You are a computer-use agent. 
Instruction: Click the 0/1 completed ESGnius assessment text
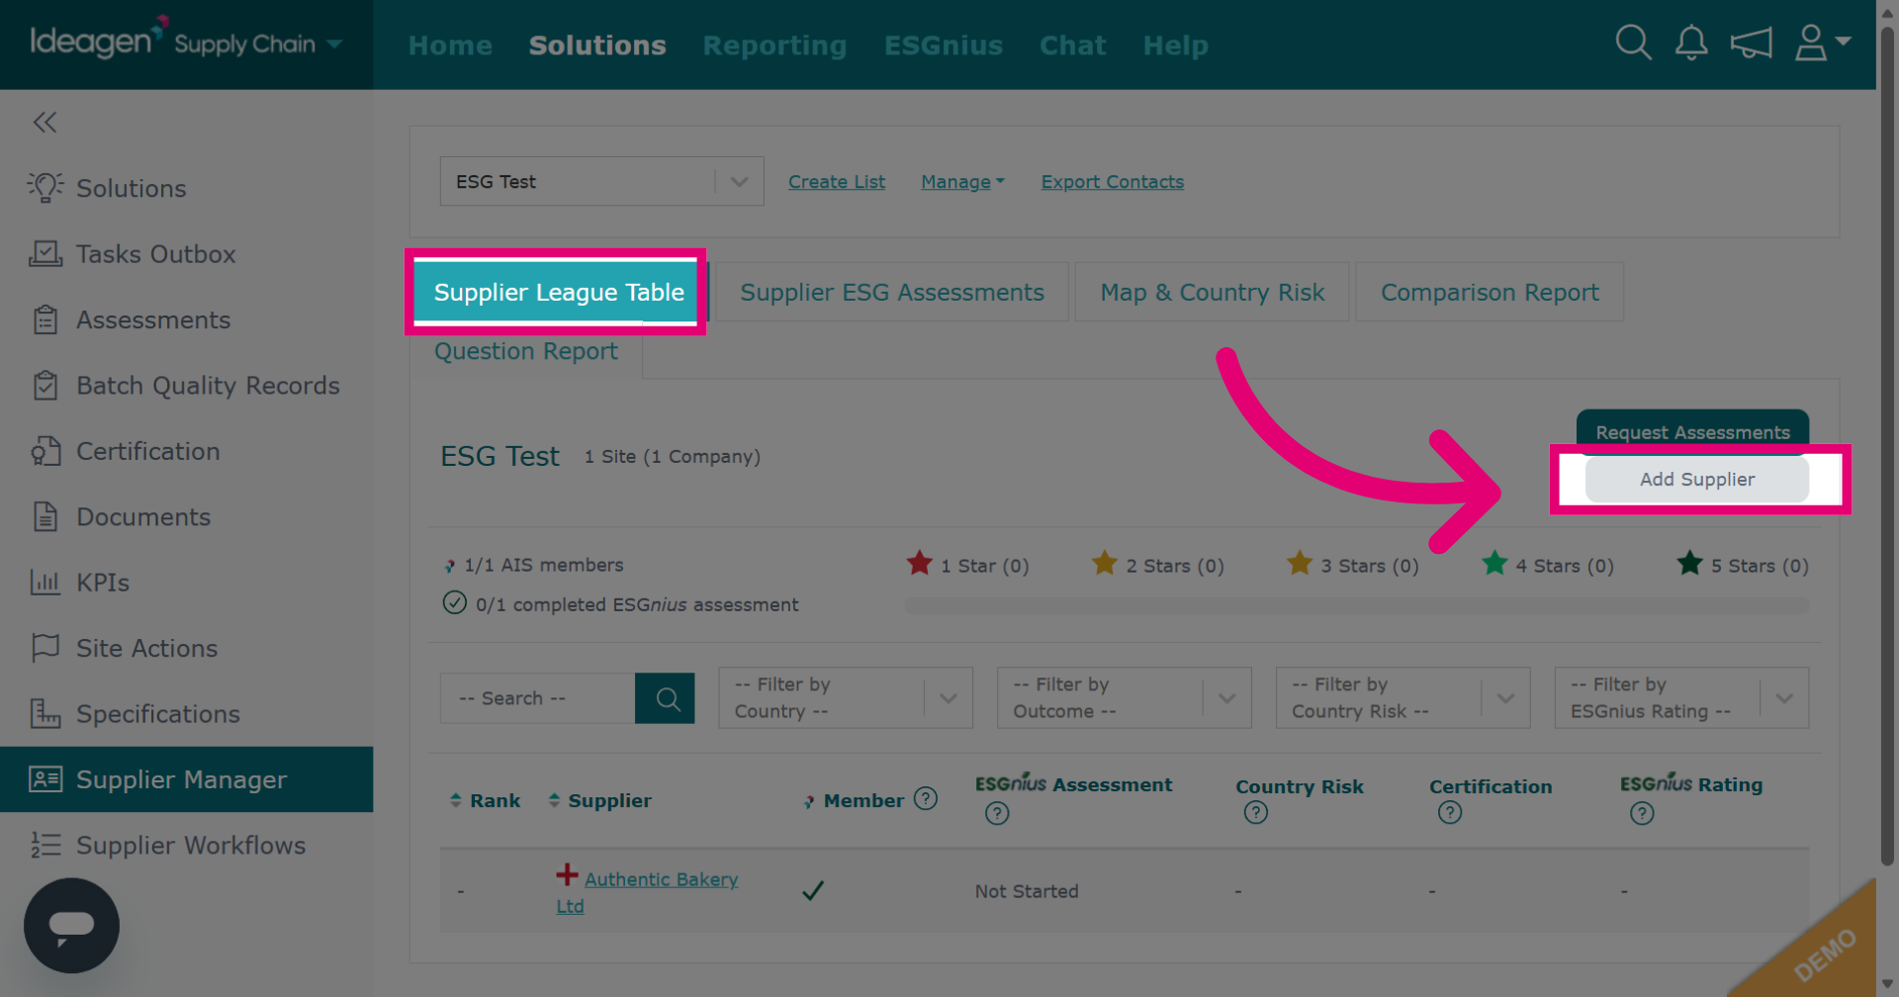637,604
